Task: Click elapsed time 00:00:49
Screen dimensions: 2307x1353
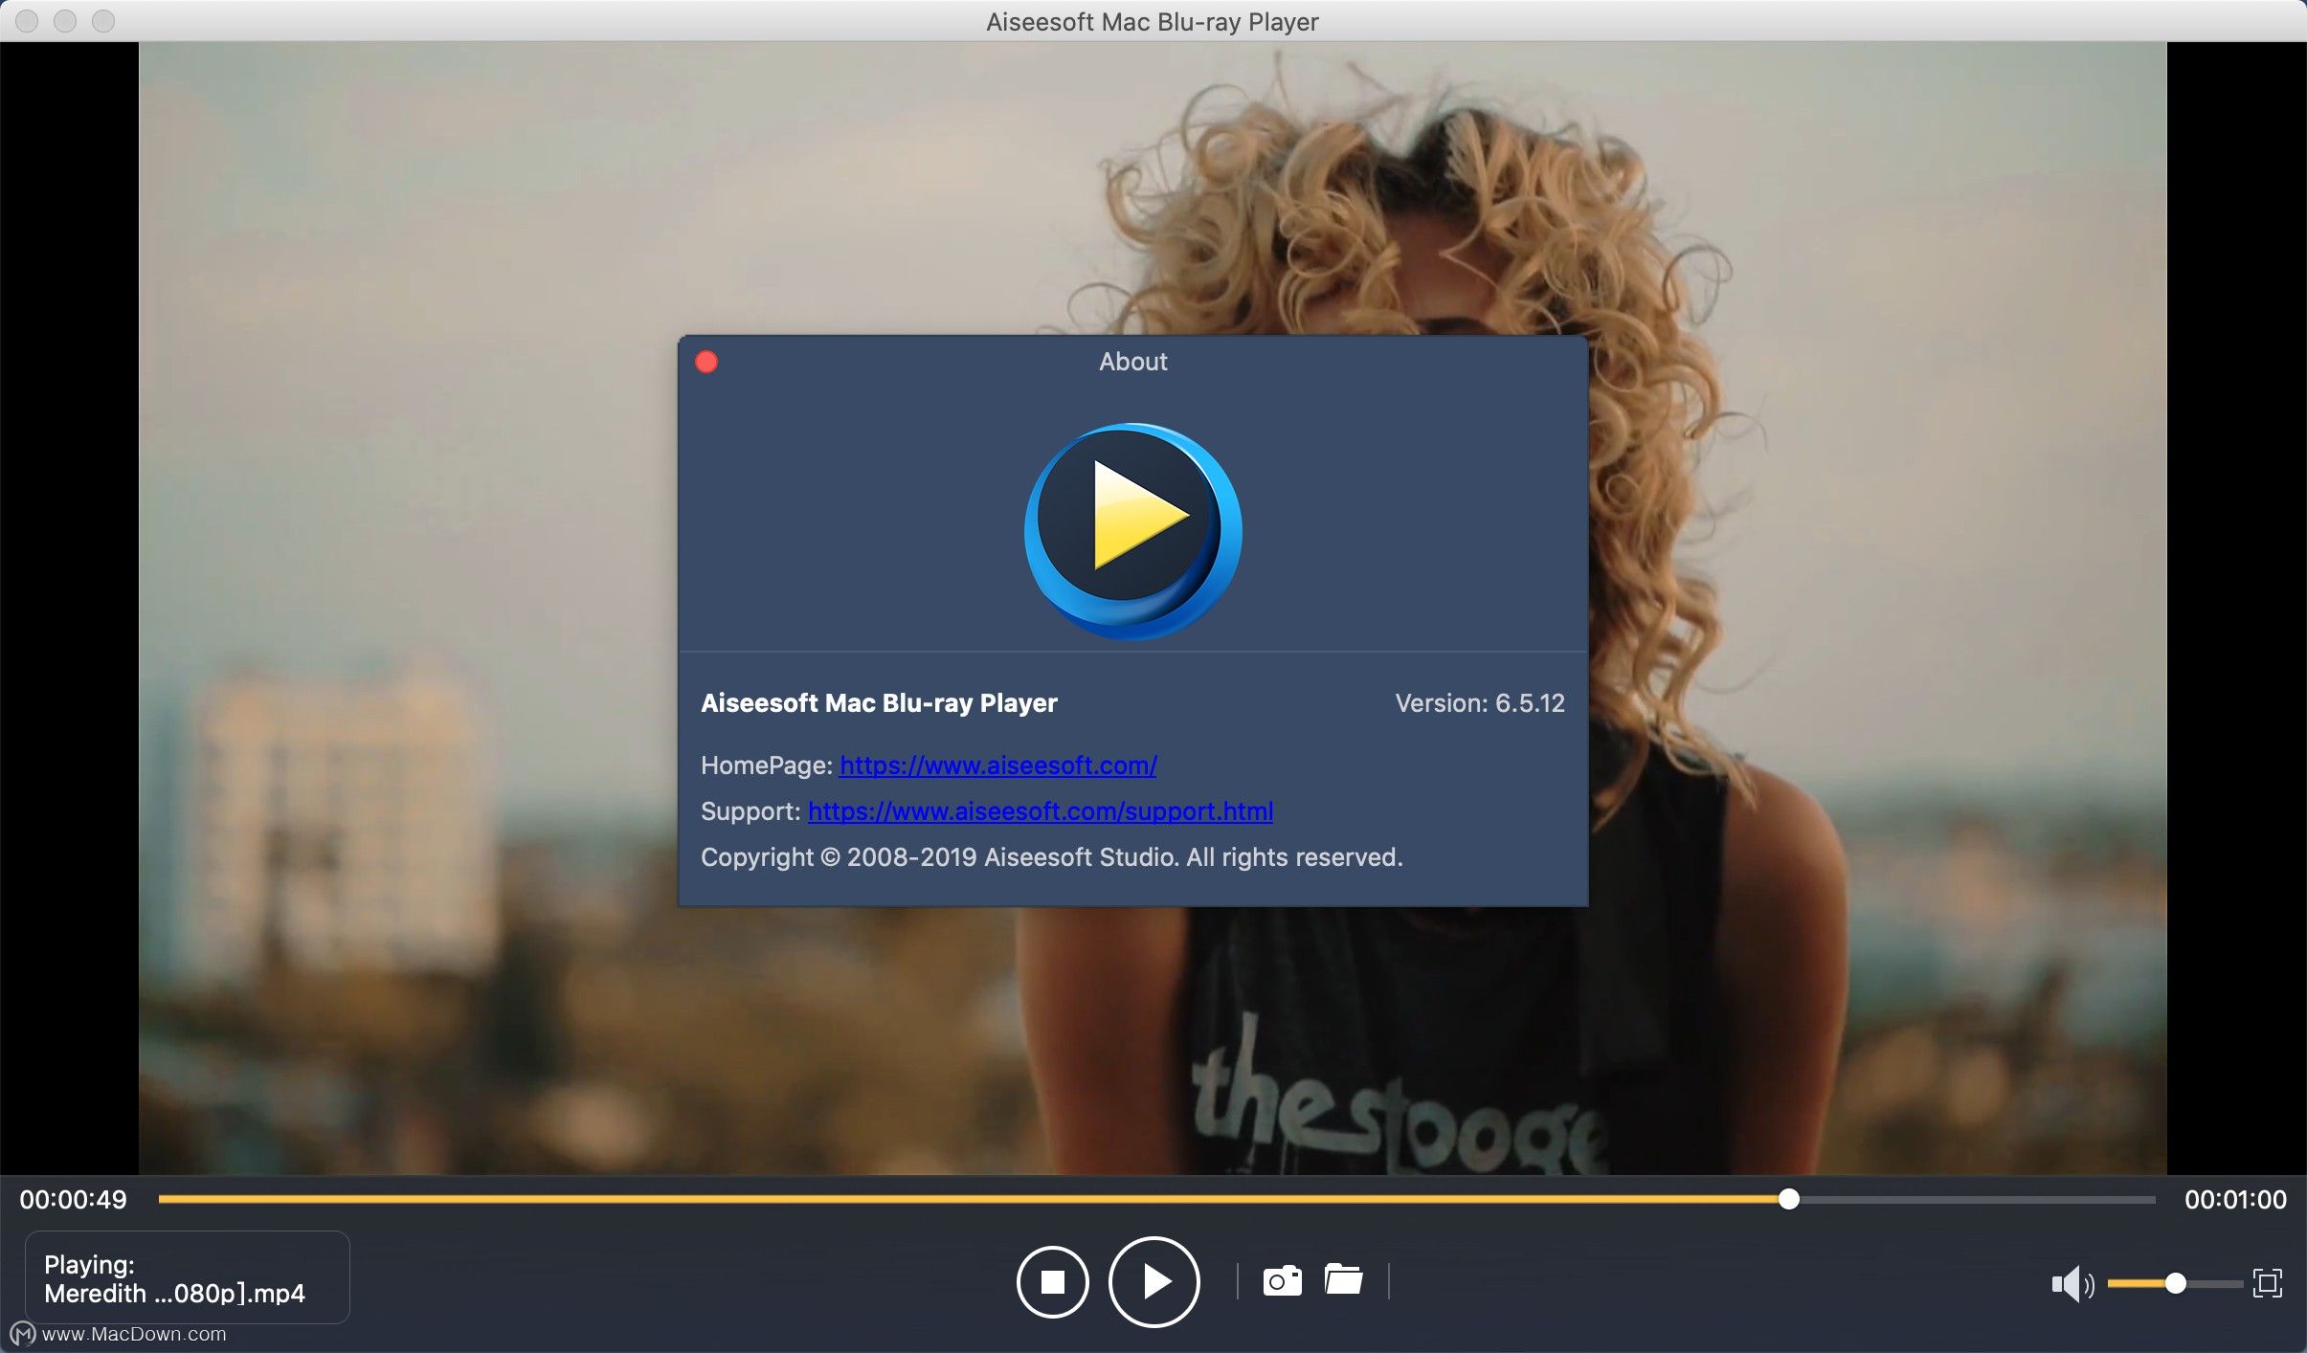Action: point(73,1199)
